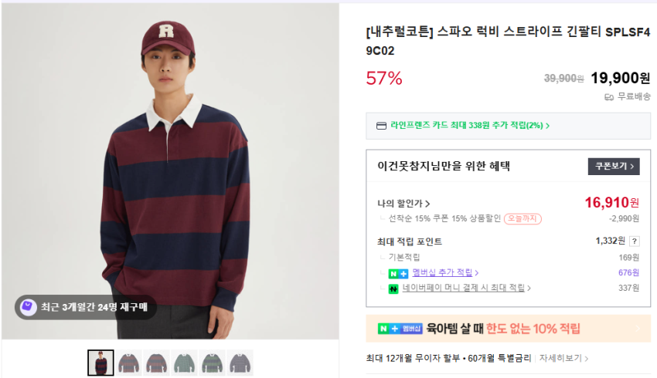Click the N+ 멤버십 banner logo
This screenshot has width=657, height=378.
pos(400,329)
